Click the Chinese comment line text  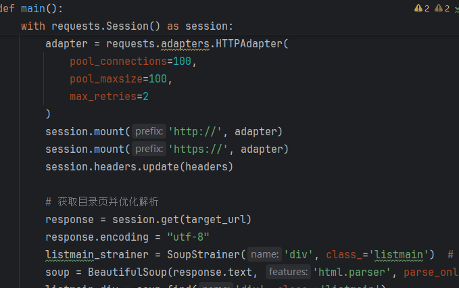pyautogui.click(x=102, y=201)
